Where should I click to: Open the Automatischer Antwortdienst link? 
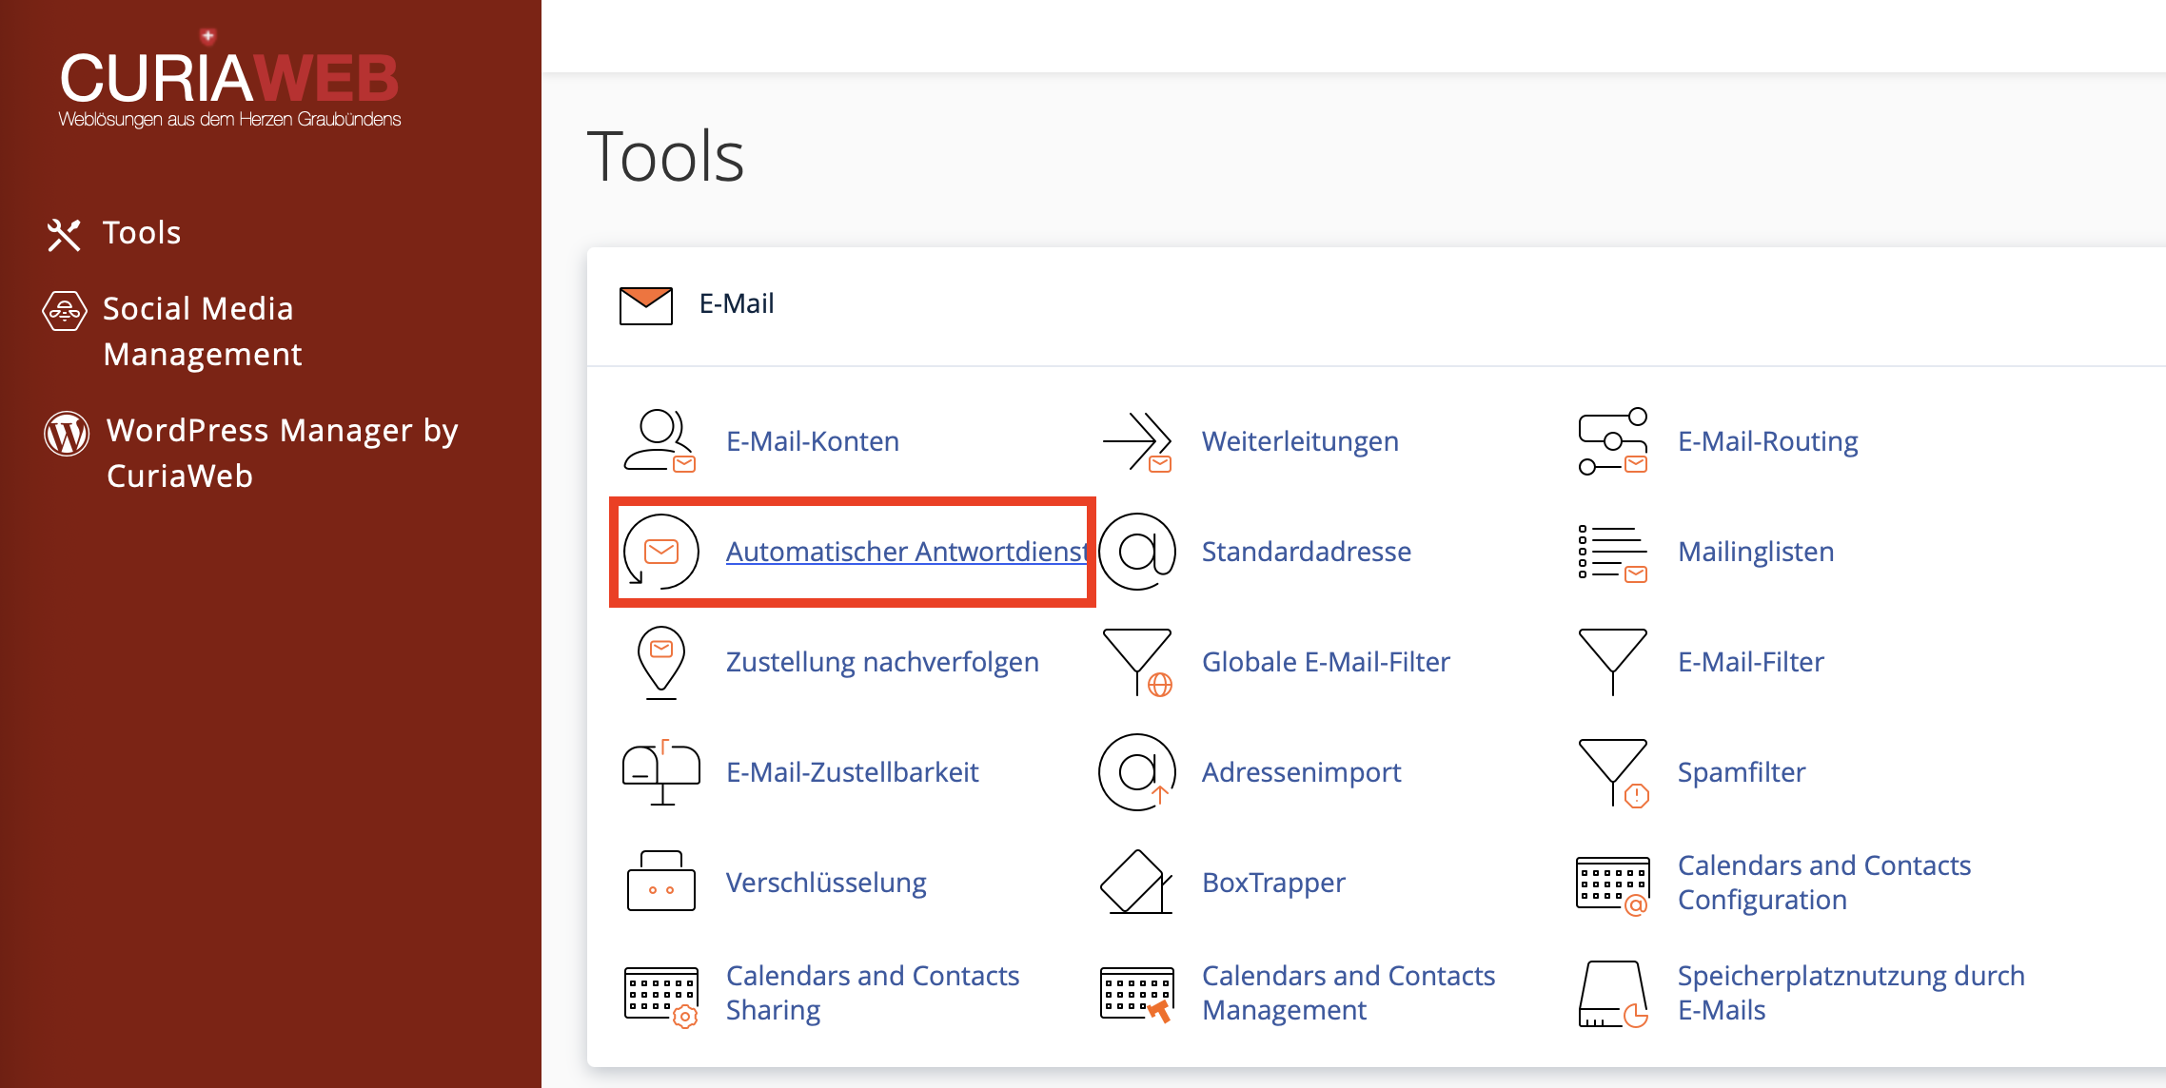pos(907,552)
